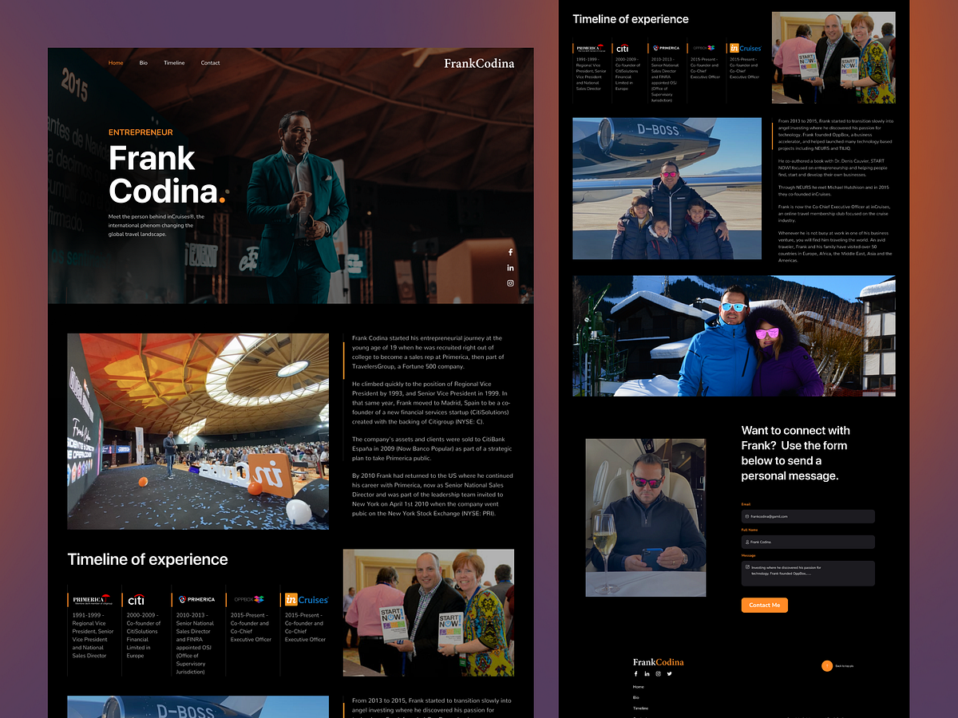Viewport: 958px width, 718px height.
Task: Click the LinkedIn icon in the footer
Action: click(x=647, y=674)
